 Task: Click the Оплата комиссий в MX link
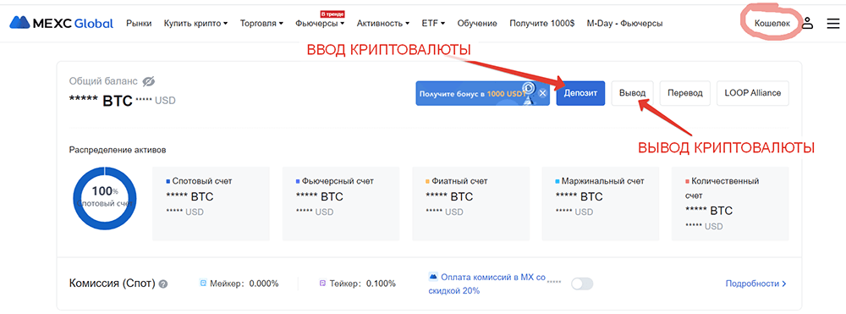coord(488,284)
